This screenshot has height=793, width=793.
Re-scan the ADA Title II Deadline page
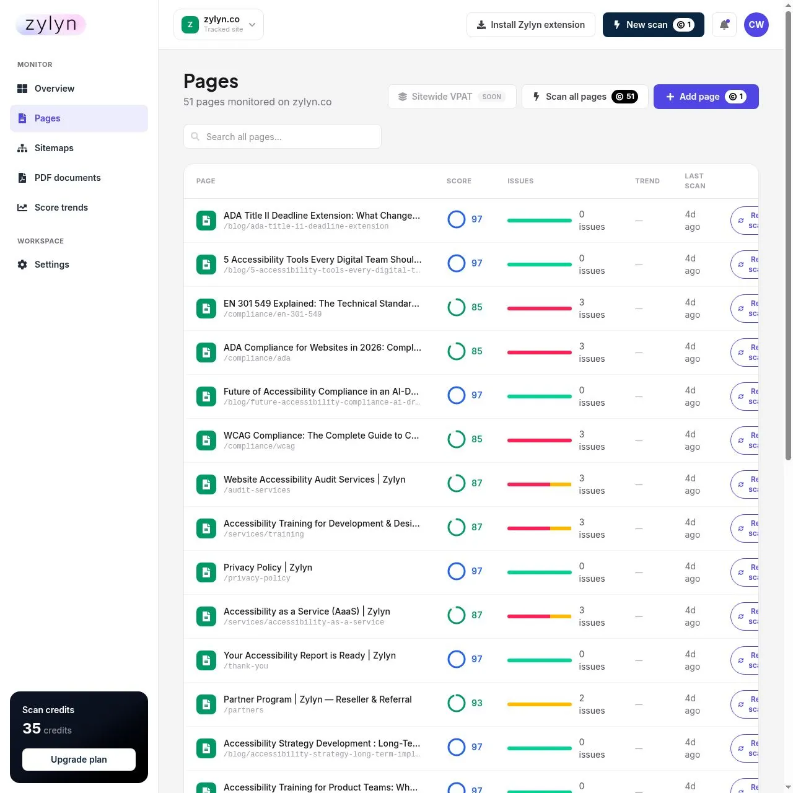[745, 221]
